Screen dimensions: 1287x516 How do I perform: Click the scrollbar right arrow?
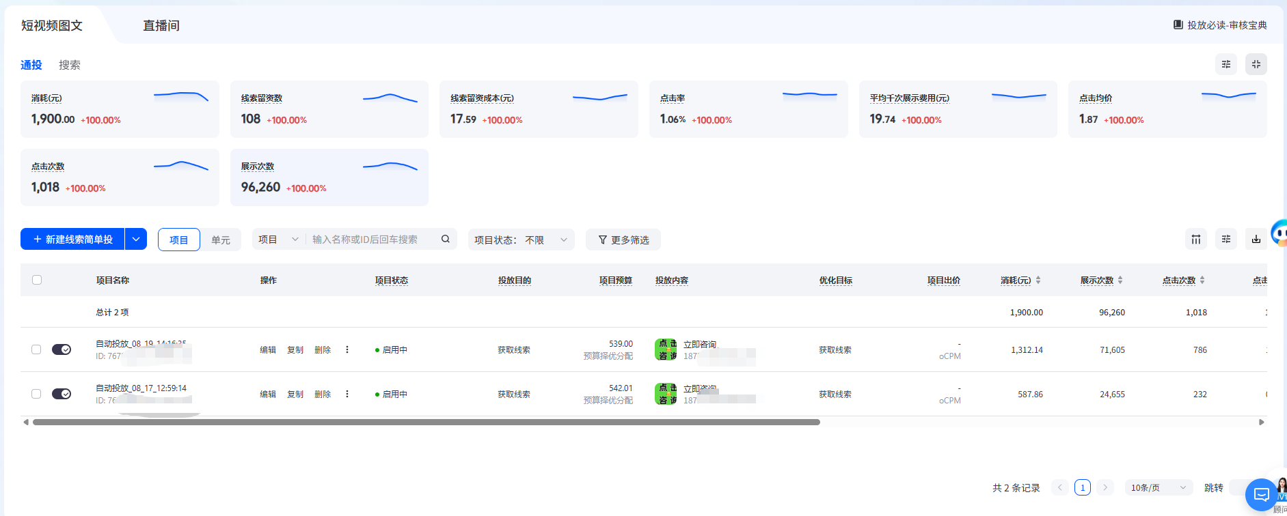1262,422
